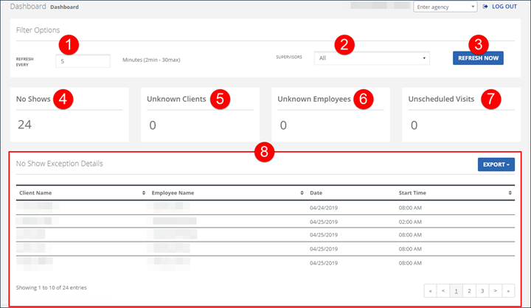The image size is (531, 308).
Task: Select page 2 in pagination
Action: pyautogui.click(x=470, y=290)
